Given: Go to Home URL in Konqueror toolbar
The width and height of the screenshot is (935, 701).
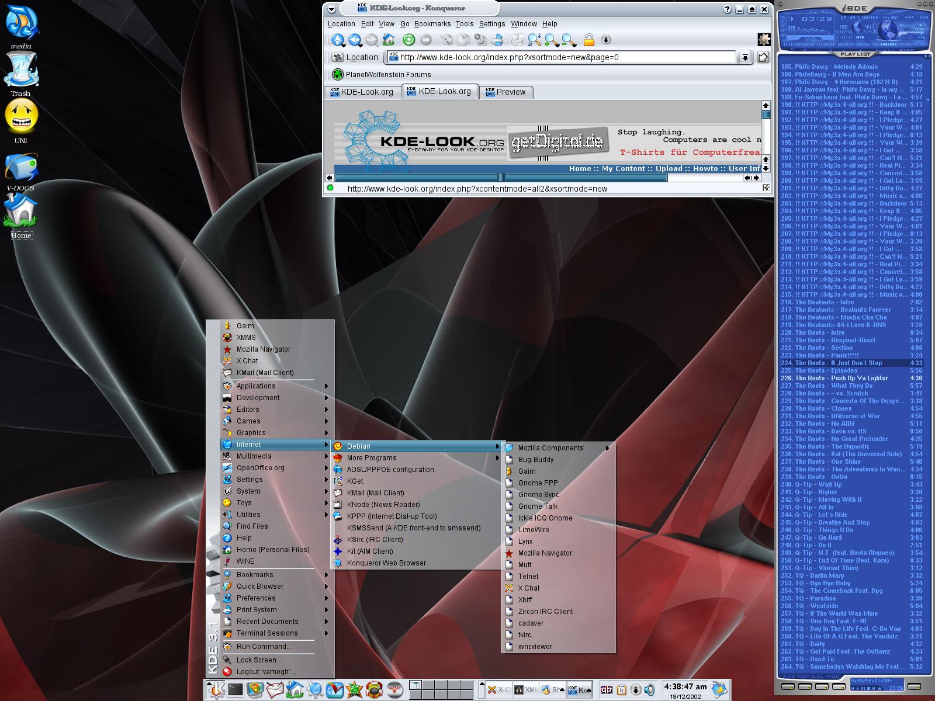Looking at the screenshot, I should [389, 40].
